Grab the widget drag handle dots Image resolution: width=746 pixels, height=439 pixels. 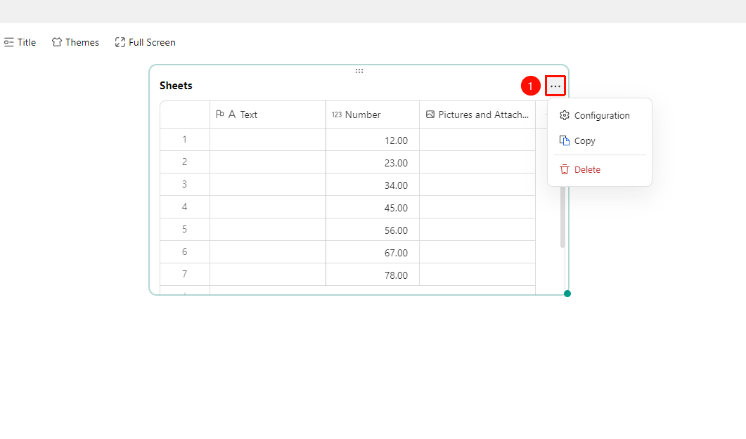(359, 71)
